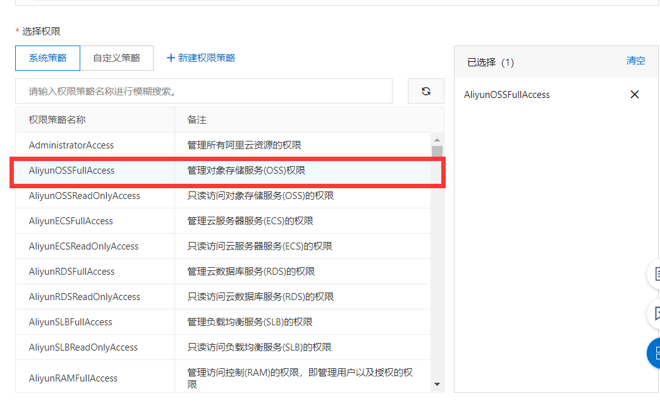The width and height of the screenshot is (660, 415).
Task: Select the AliyunSLBReadOnlyAccess policy
Action: pos(223,347)
